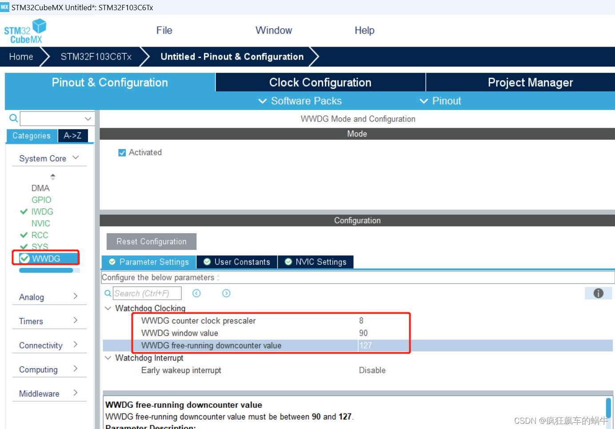The image size is (615, 429).
Task: Expand the Middleware category
Action: [75, 393]
